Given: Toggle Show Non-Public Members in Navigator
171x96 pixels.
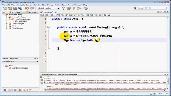Looking at the screenshot, I should pos(20,90).
